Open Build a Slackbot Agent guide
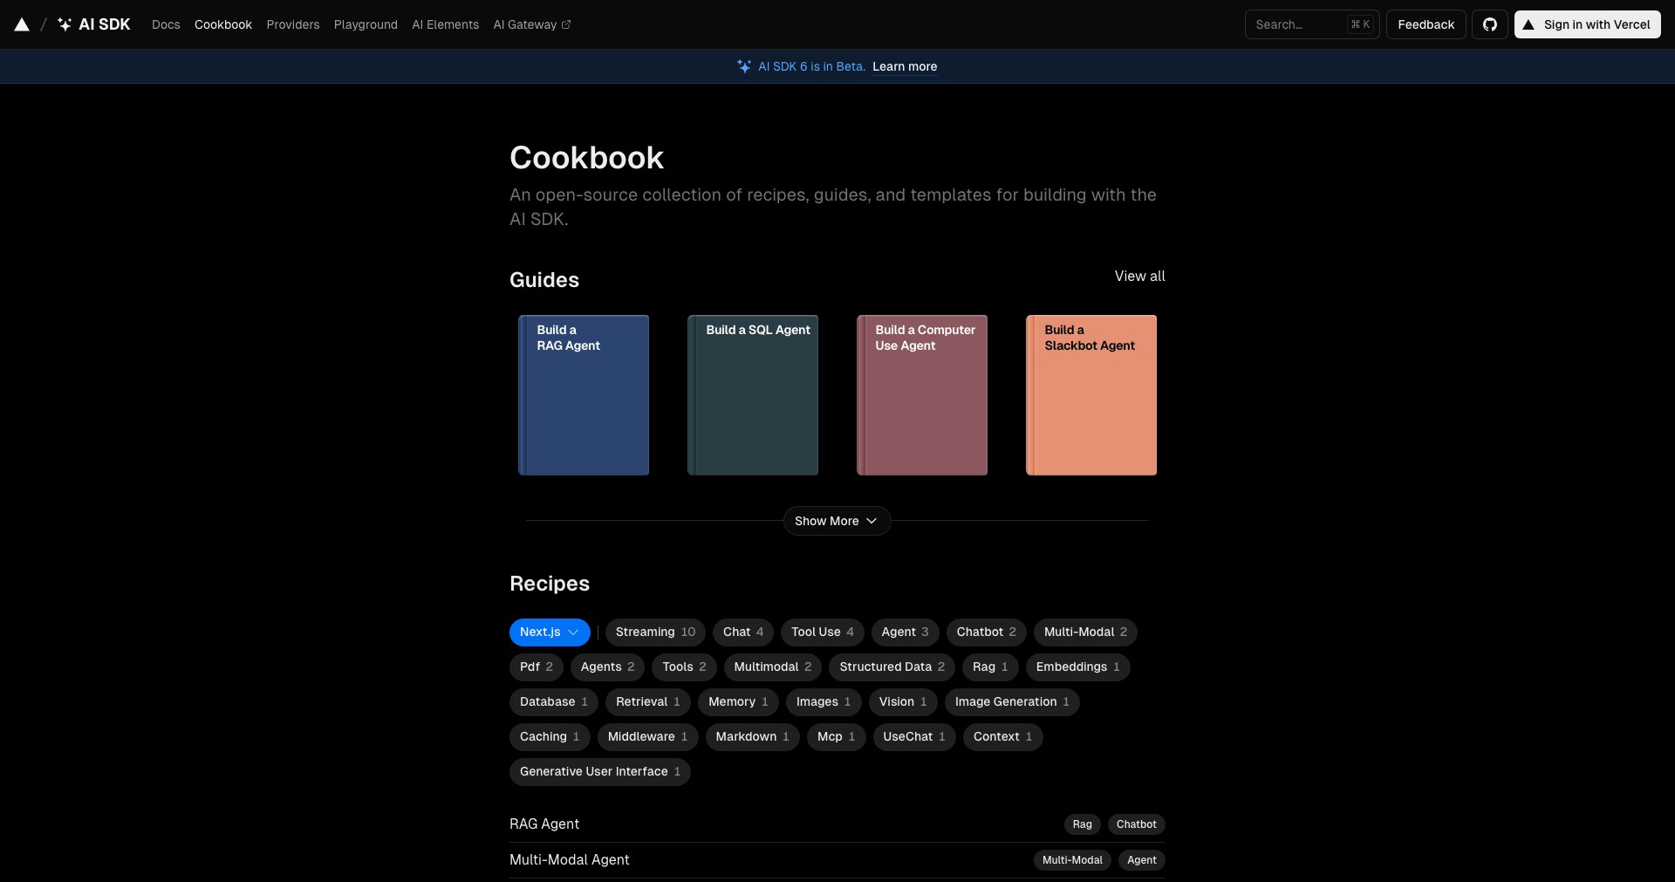Viewport: 1675px width, 882px height. click(x=1091, y=395)
